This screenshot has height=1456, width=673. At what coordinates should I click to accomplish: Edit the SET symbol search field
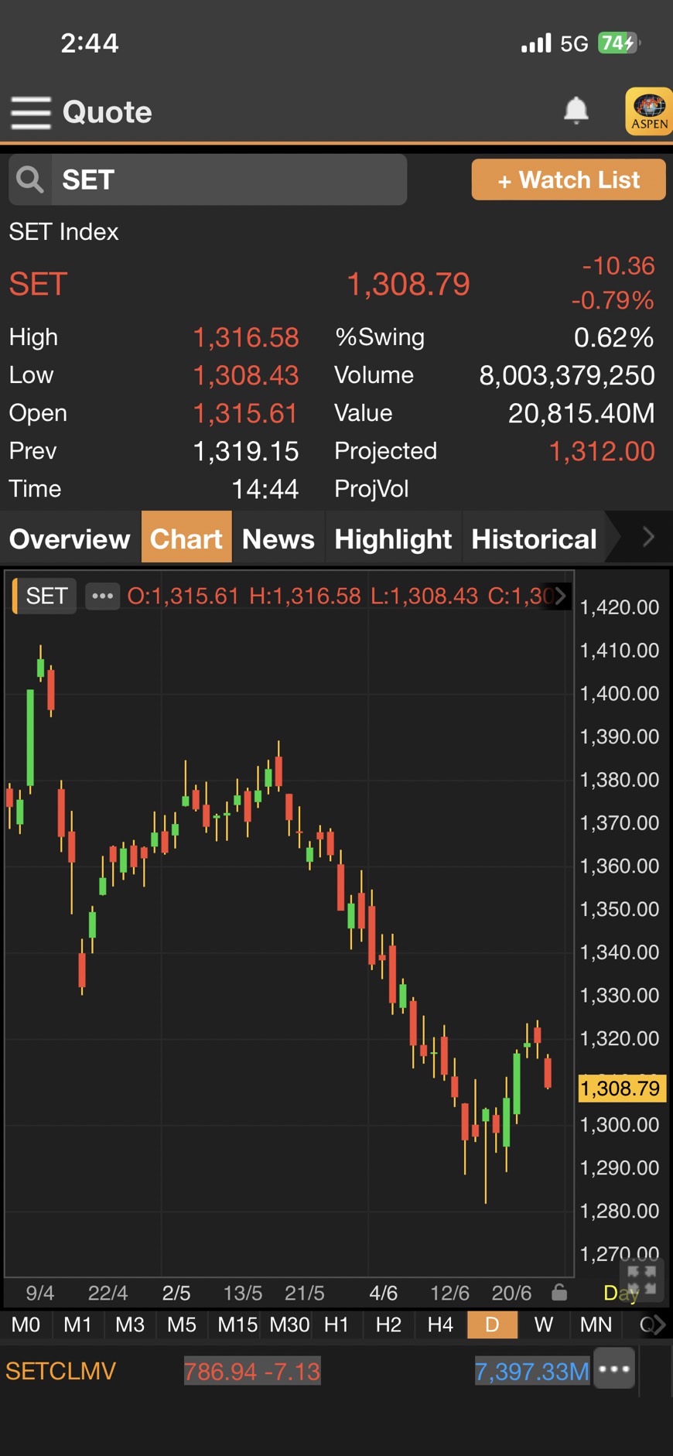point(228,179)
